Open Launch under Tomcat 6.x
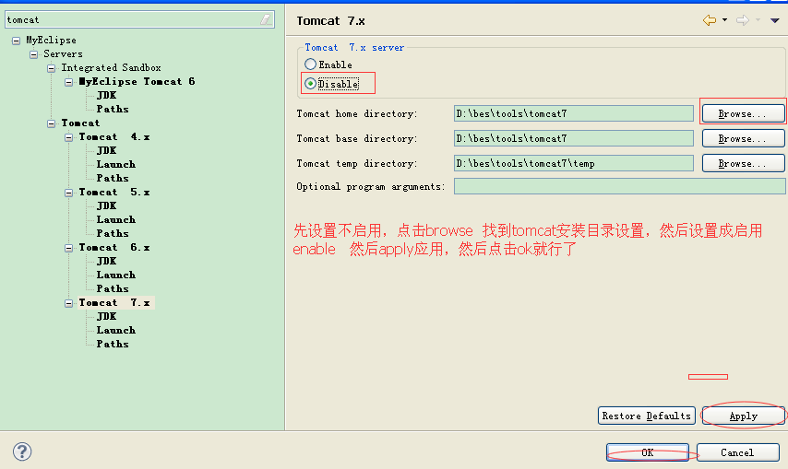Image resolution: width=788 pixels, height=469 pixels. point(116,275)
